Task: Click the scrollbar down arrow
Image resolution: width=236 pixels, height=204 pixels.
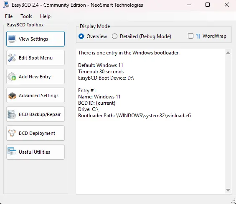Action: pyautogui.click(x=228, y=190)
